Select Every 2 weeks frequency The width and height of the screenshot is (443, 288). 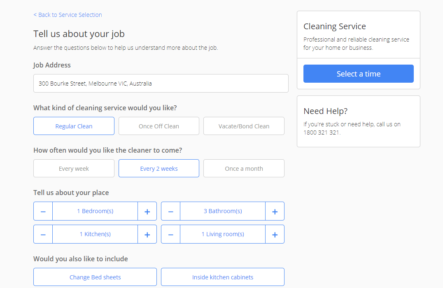[159, 168]
